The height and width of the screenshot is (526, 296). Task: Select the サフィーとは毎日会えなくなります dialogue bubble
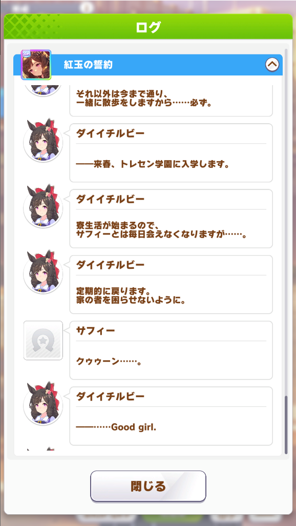point(171,219)
